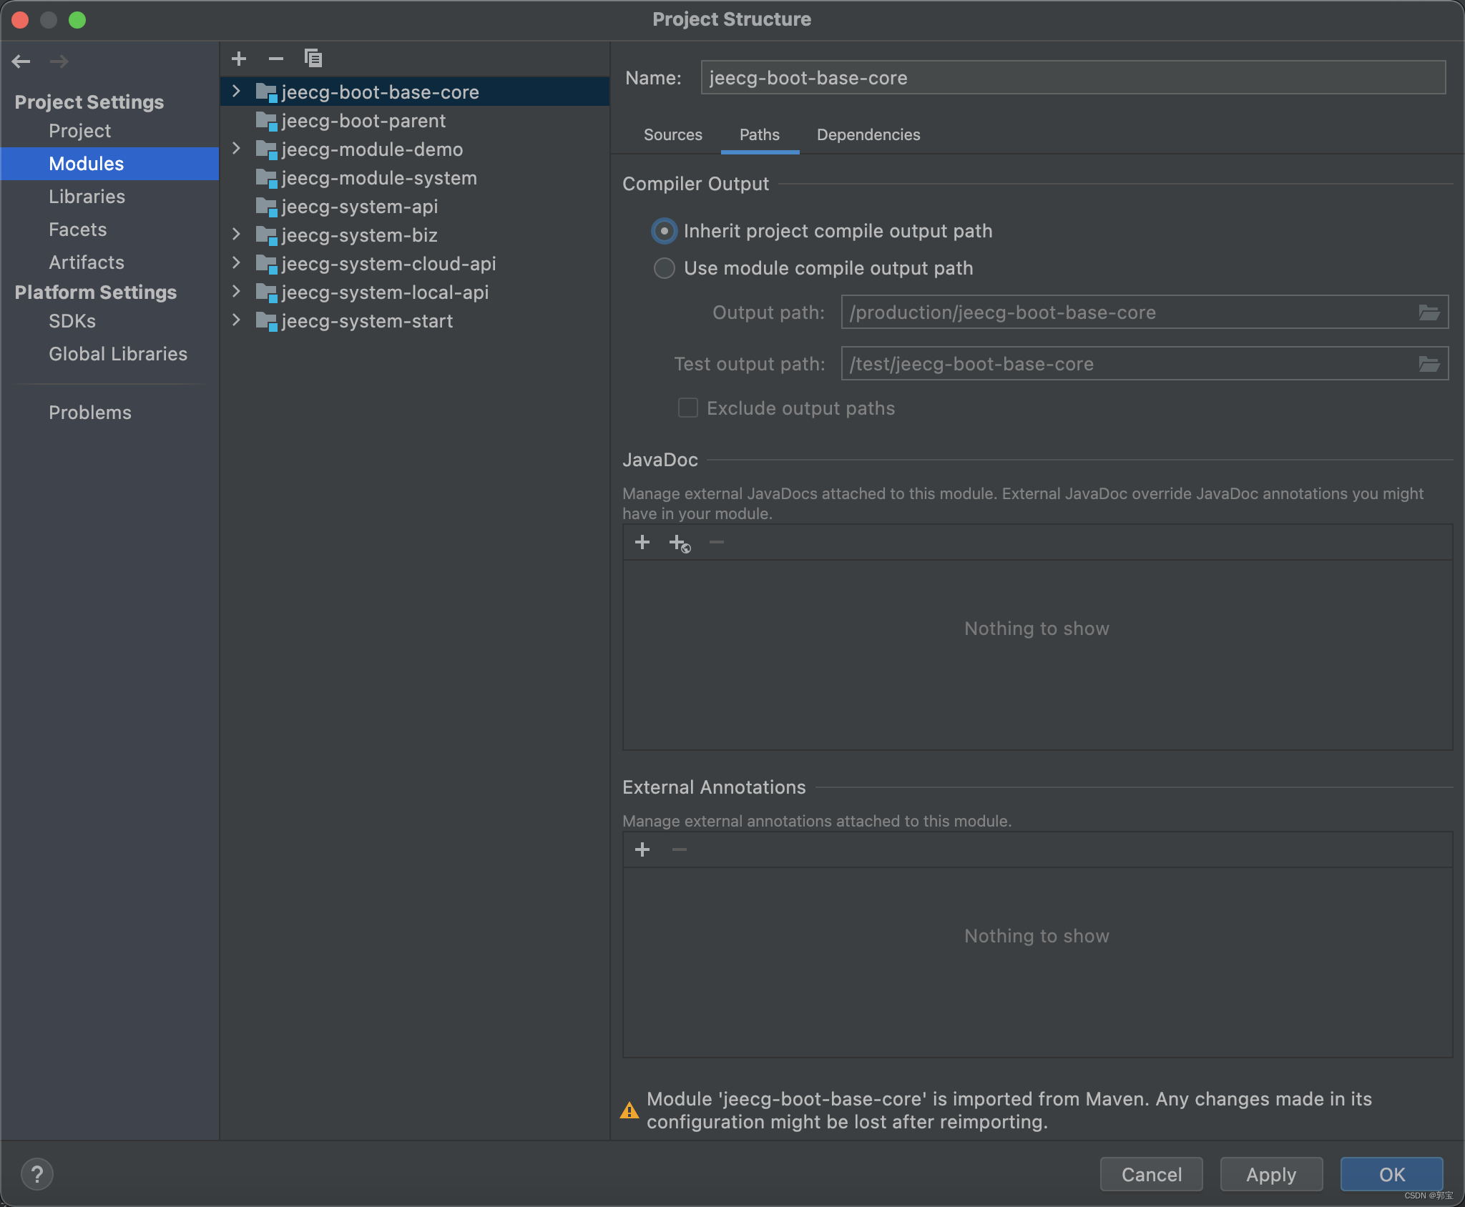Click JavaDoc add URL globe-plus icon
Viewport: 1465px width, 1207px height.
pyautogui.click(x=679, y=543)
